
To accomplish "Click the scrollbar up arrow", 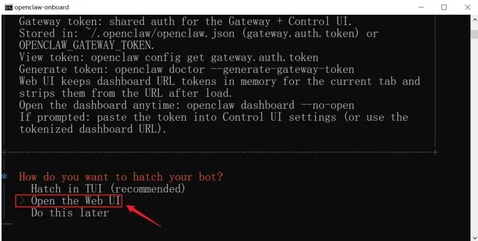I will pyautogui.click(x=474, y=19).
